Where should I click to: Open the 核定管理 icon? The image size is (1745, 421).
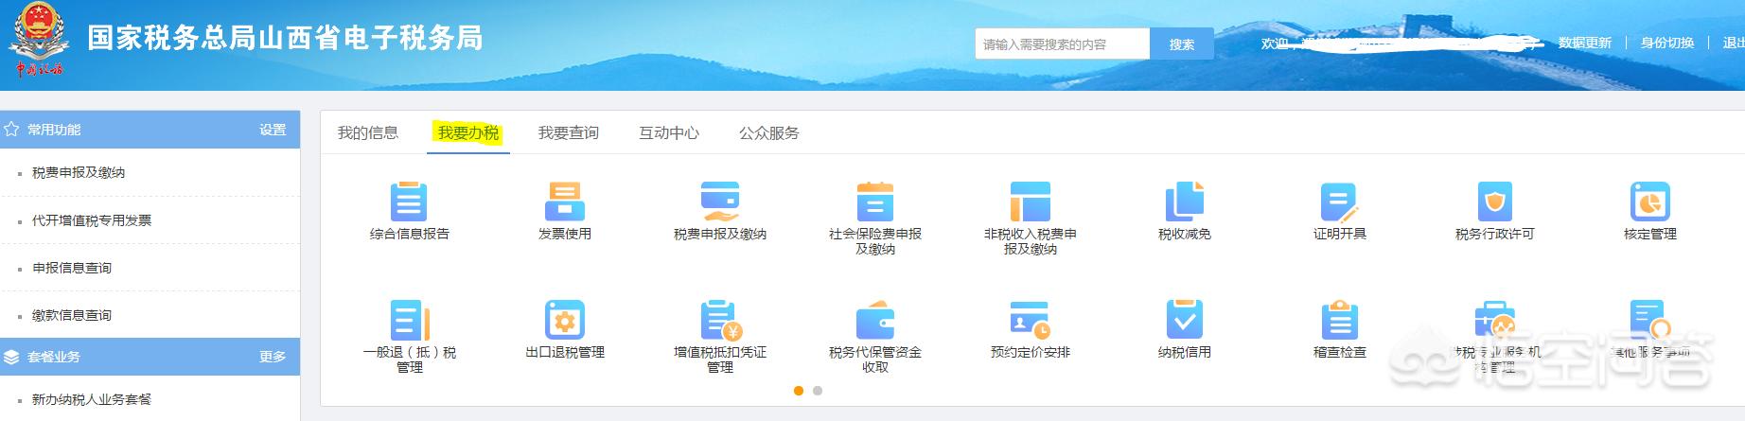1649,202
